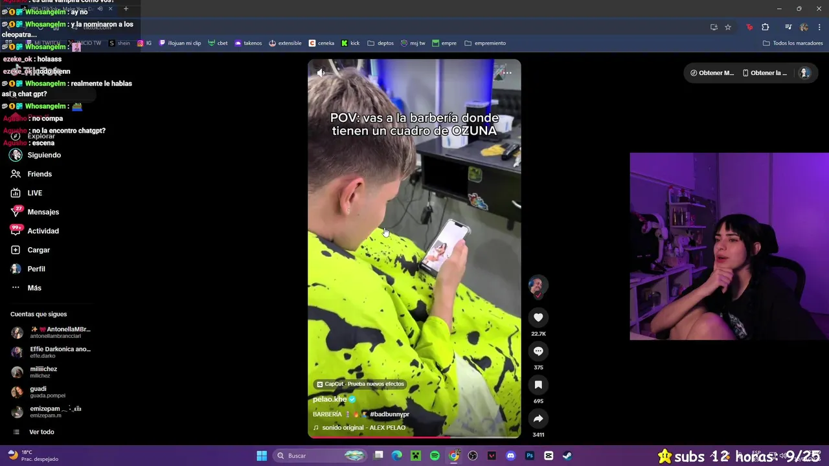Open the msj tw bookmark
Screen dimensions: 829x466
pyautogui.click(x=413, y=43)
